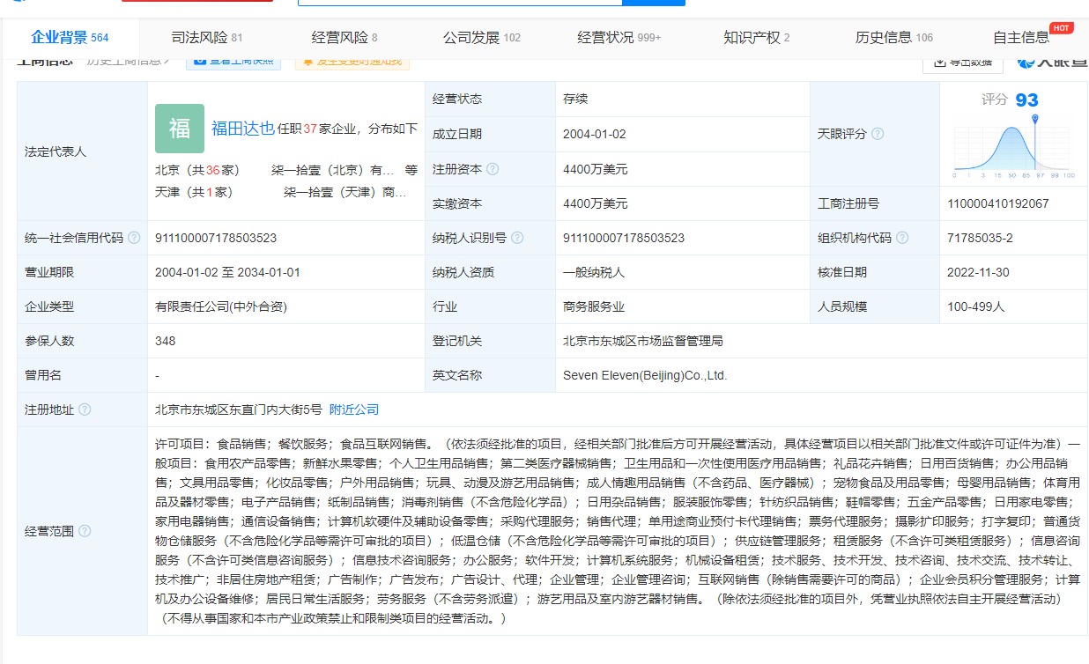Expand company list via the 等 link
This screenshot has width=1089, height=664.
pyautogui.click(x=411, y=170)
